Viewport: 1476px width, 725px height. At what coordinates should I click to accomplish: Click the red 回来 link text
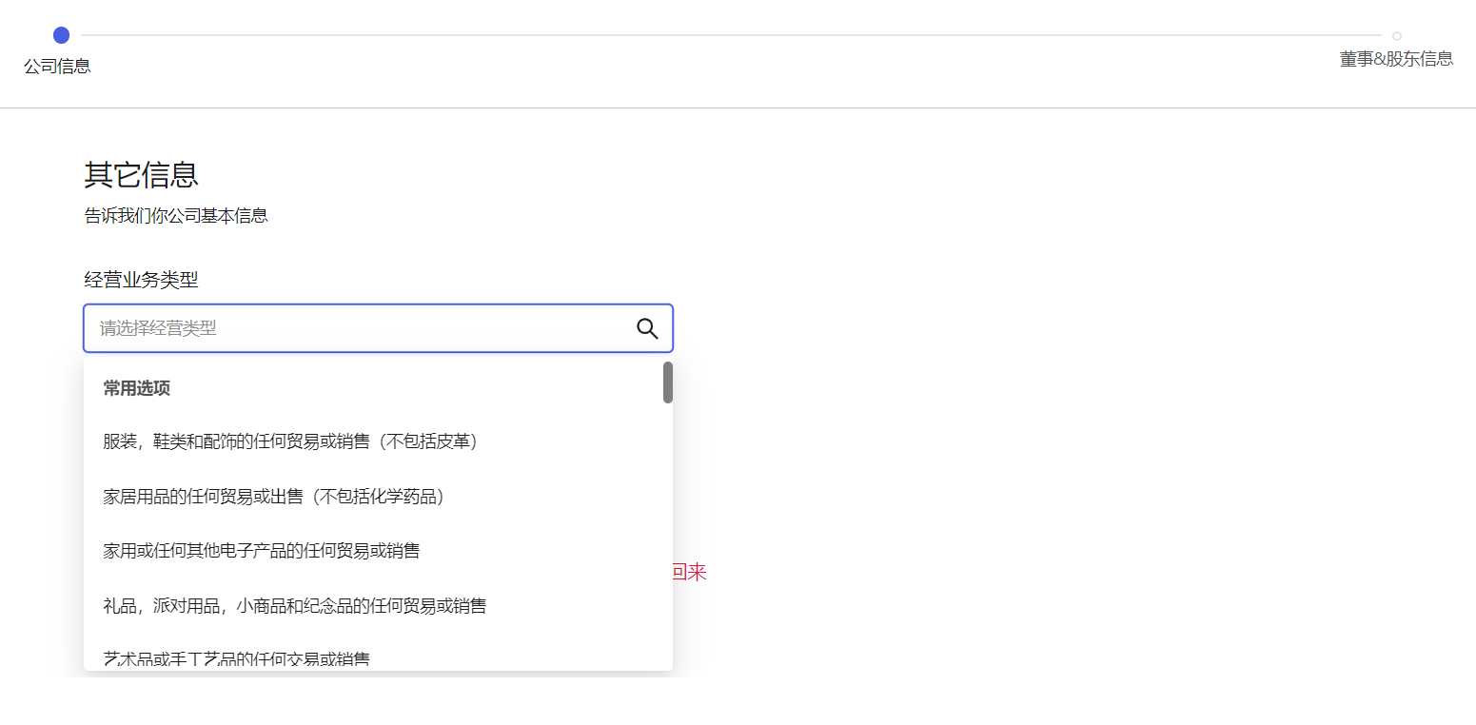point(690,572)
